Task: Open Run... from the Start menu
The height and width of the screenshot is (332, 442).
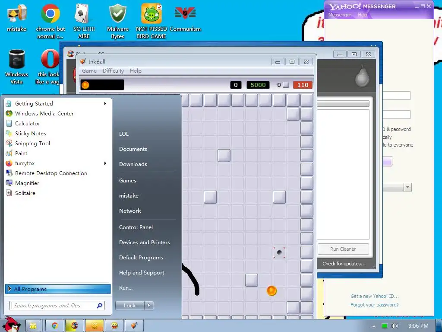Action: 126,287
